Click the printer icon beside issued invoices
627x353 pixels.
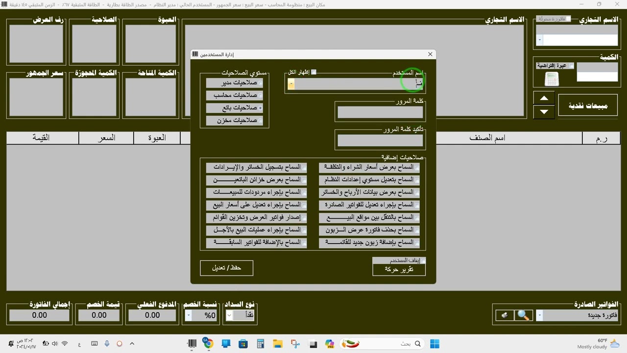click(505, 315)
